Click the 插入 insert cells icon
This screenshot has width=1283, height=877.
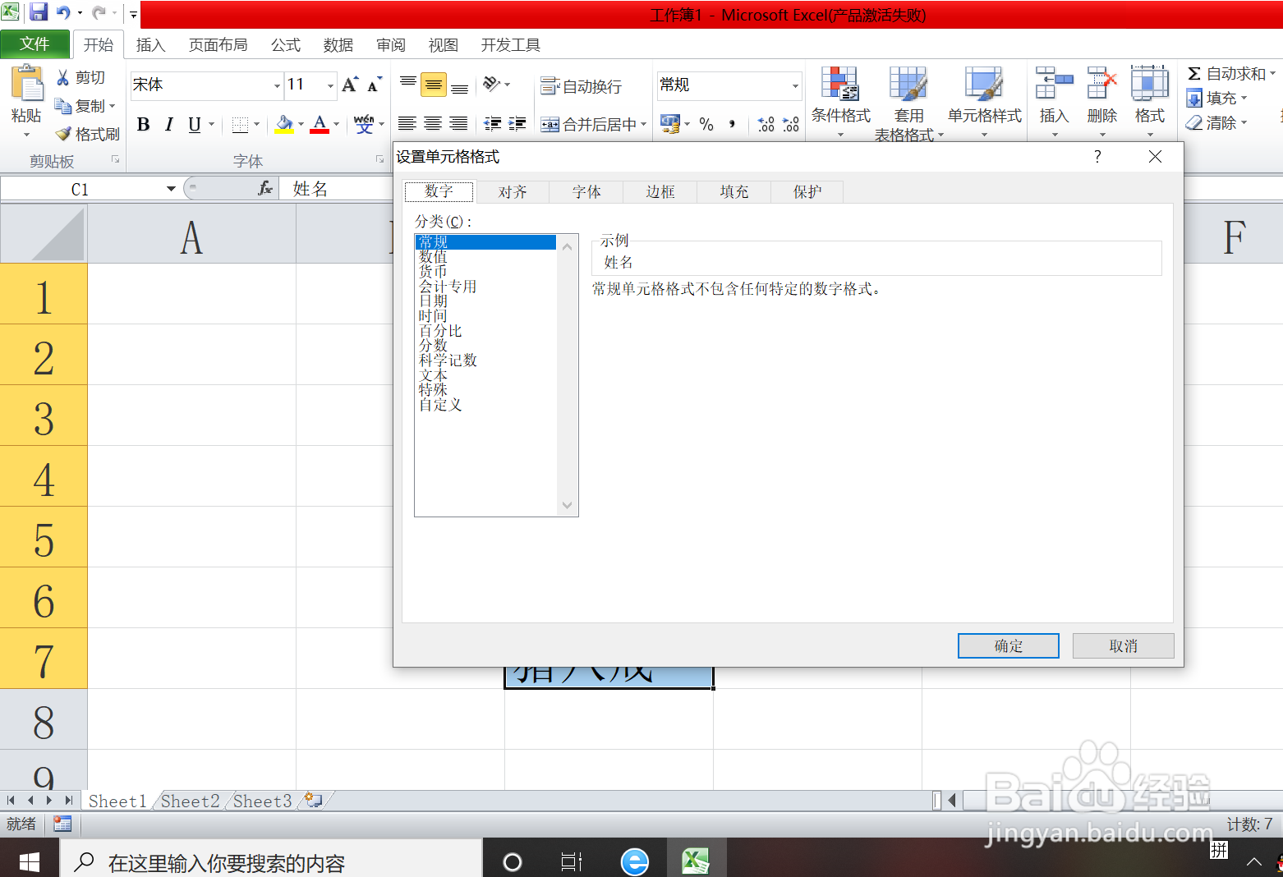click(x=1055, y=84)
